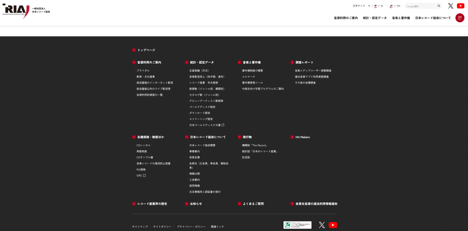This screenshot has width=468, height=231.
Task: Click the red arrow beside トップページ
Action: pos(134,50)
